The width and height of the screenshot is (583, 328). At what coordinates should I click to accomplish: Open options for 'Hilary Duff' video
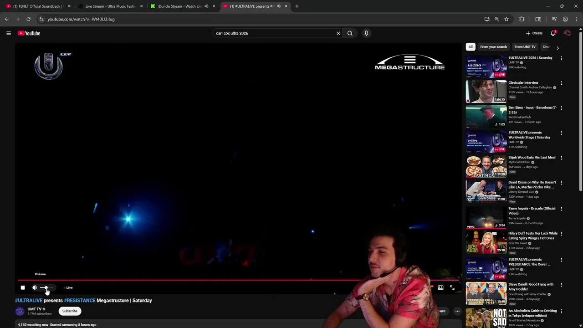561,234
